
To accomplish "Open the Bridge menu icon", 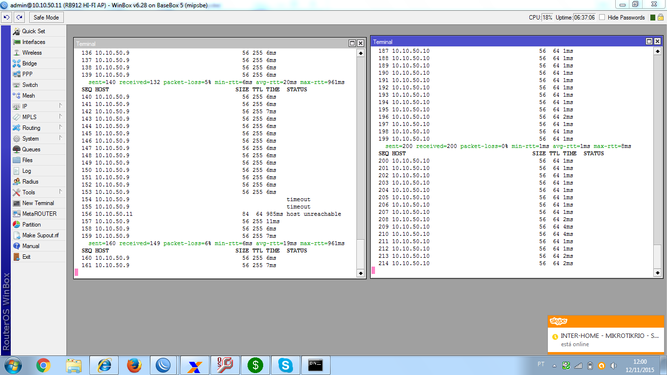I will (17, 63).
